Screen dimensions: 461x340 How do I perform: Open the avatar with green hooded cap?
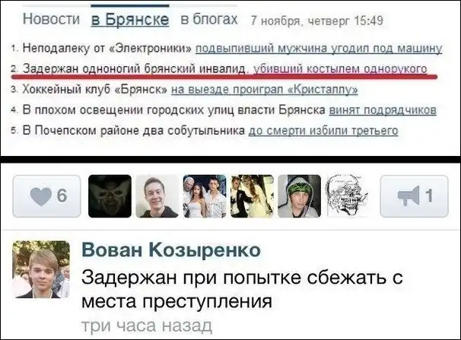point(299,196)
